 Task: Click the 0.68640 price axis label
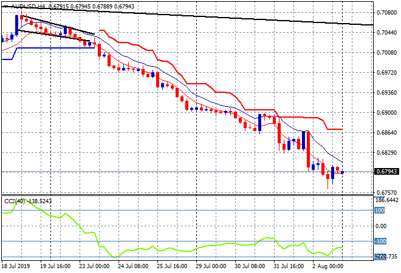pos(386,132)
